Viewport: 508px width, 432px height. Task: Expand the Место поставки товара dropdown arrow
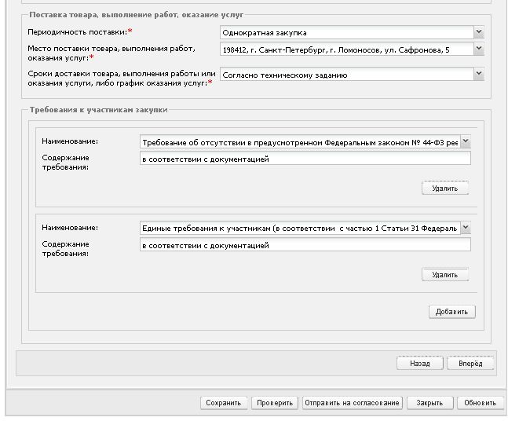479,49
